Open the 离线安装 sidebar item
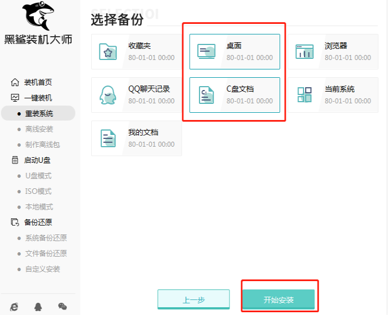388x315 pixels. pos(39,129)
